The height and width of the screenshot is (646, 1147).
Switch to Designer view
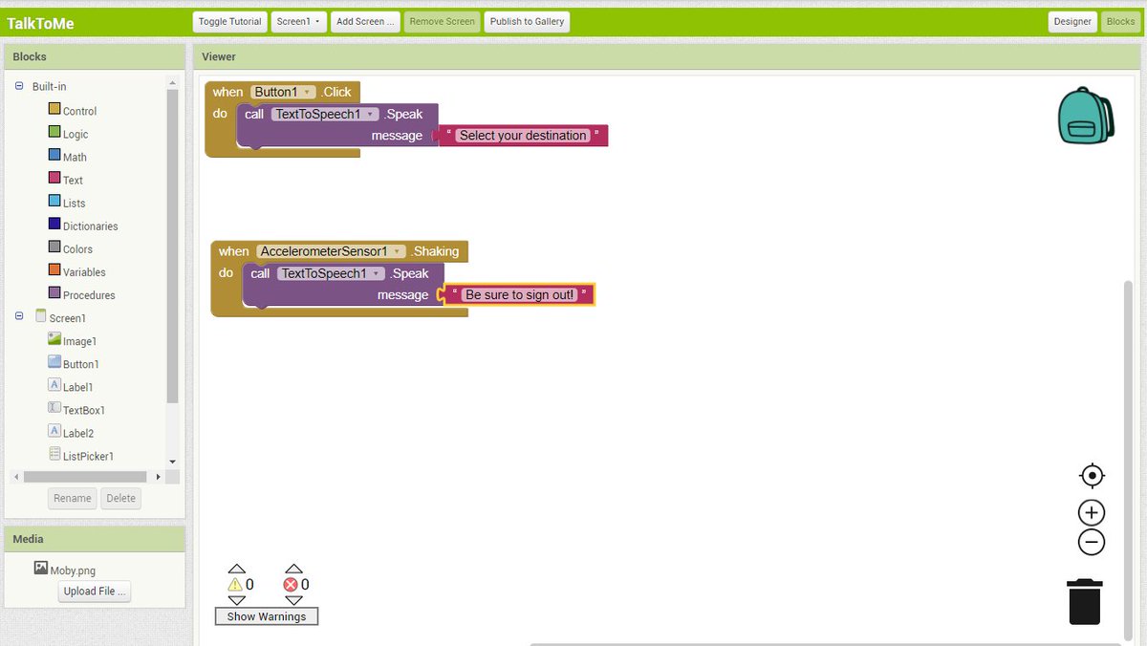(x=1072, y=21)
